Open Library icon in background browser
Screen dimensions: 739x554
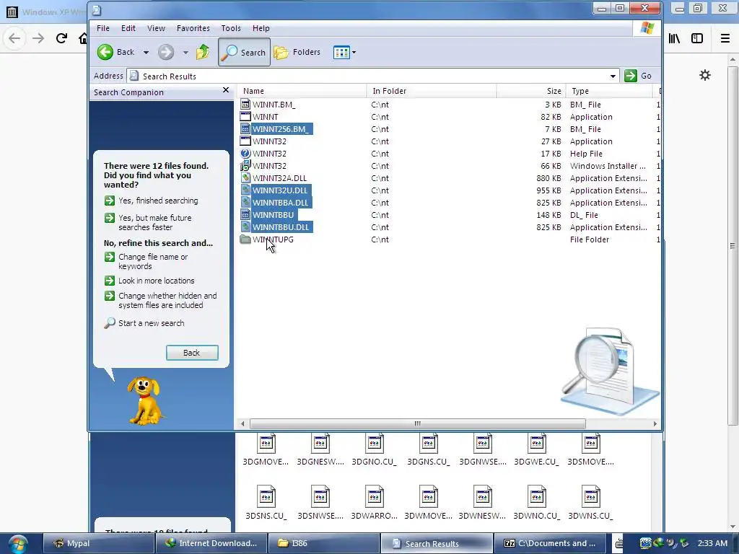point(675,38)
